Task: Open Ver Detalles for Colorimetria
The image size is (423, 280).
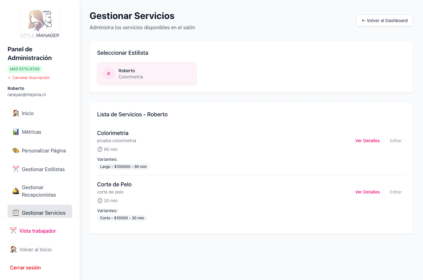Action: coord(367,141)
